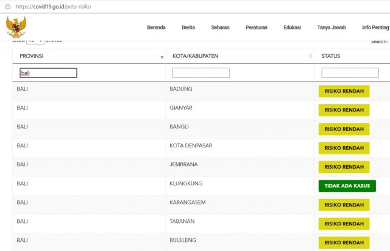
Task: Click the padlock icon in address bar
Action: pos(8,7)
